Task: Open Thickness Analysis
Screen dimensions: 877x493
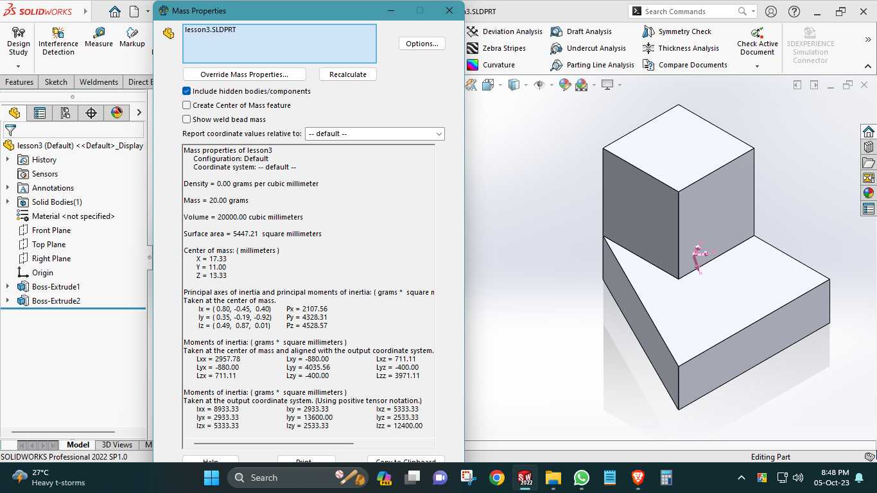Action: tap(681, 48)
